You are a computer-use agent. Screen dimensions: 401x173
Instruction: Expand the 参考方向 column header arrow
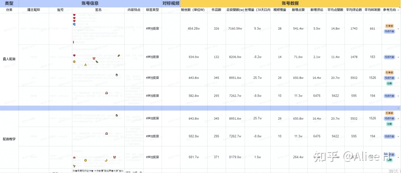[398, 10]
